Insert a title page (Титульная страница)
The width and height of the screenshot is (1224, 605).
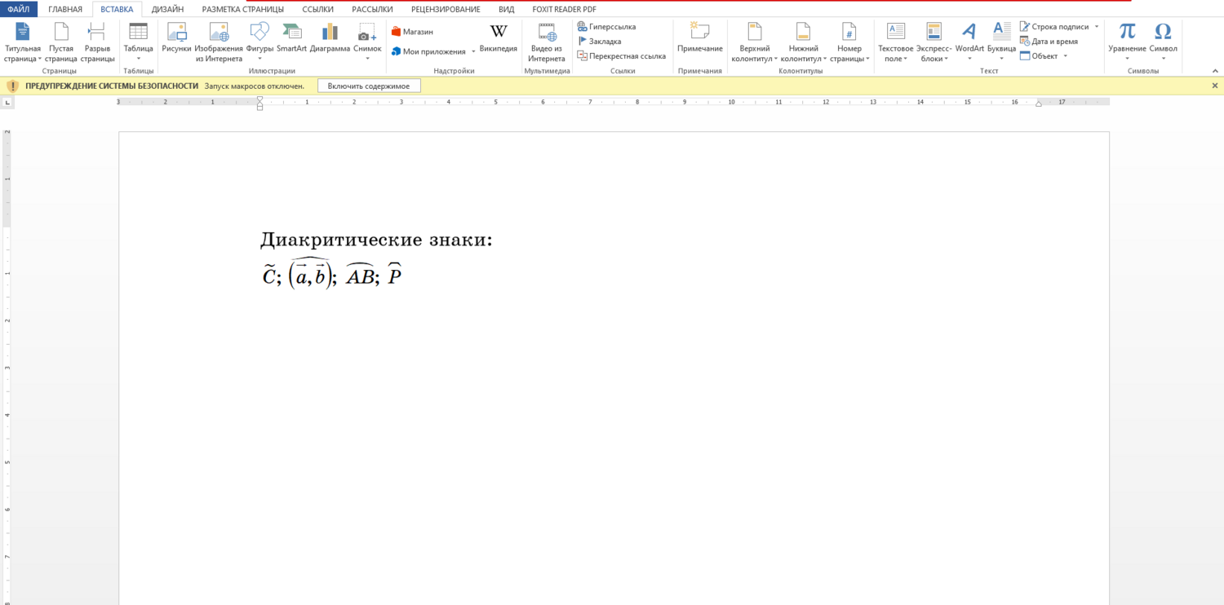tap(22, 42)
